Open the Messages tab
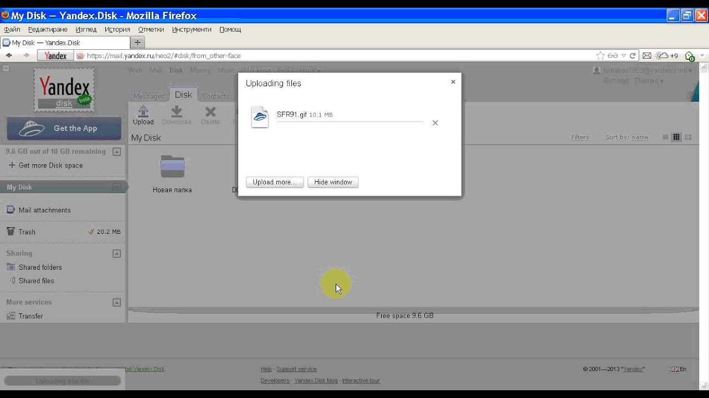The image size is (709, 398). click(x=149, y=96)
